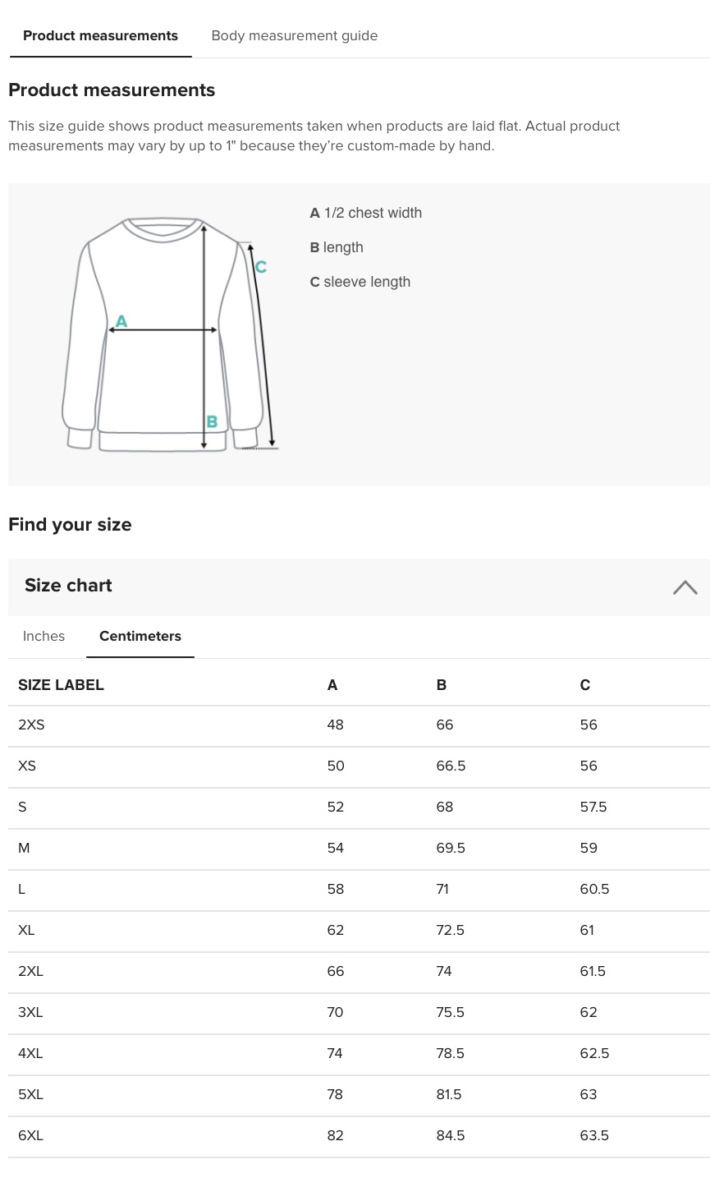Click column header C in the size table
The height and width of the screenshot is (1178, 710).
tap(585, 685)
